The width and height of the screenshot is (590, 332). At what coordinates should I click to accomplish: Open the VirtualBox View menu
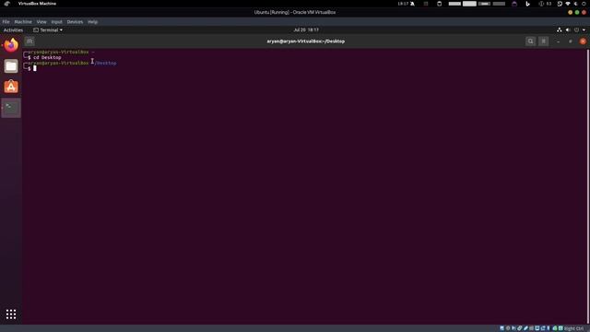[41, 22]
